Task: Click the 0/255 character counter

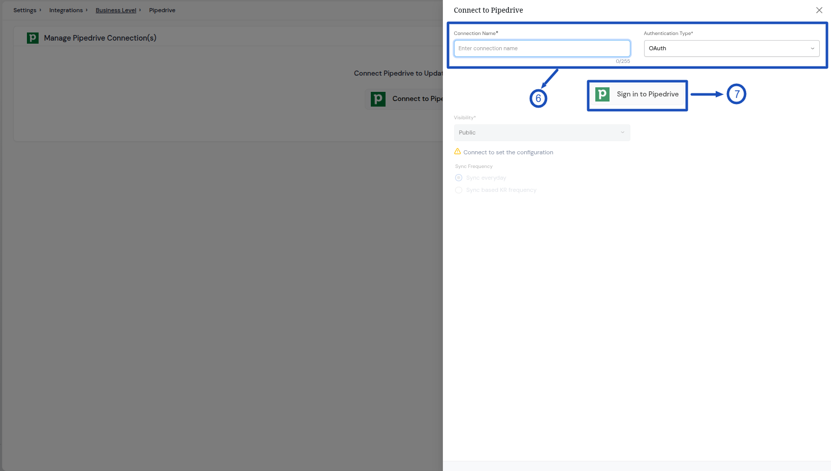Action: [623, 61]
